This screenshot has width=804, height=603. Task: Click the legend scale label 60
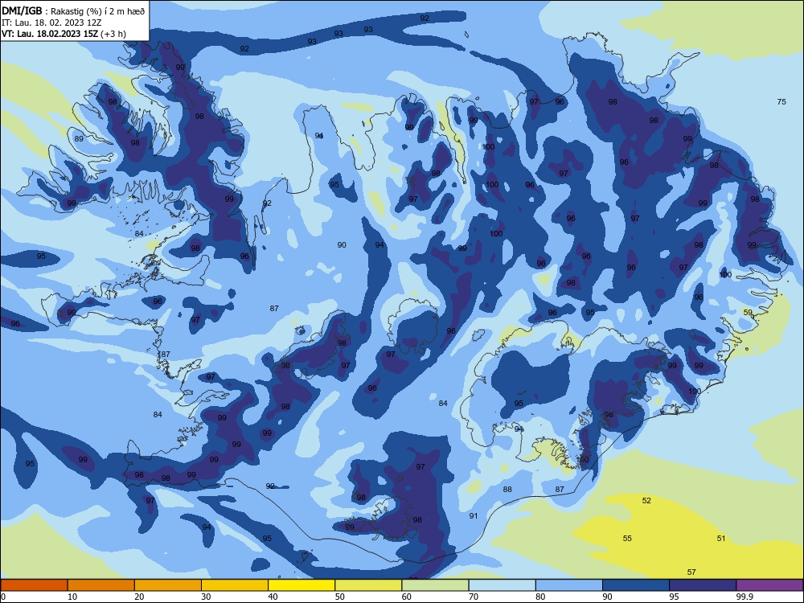pos(407,597)
